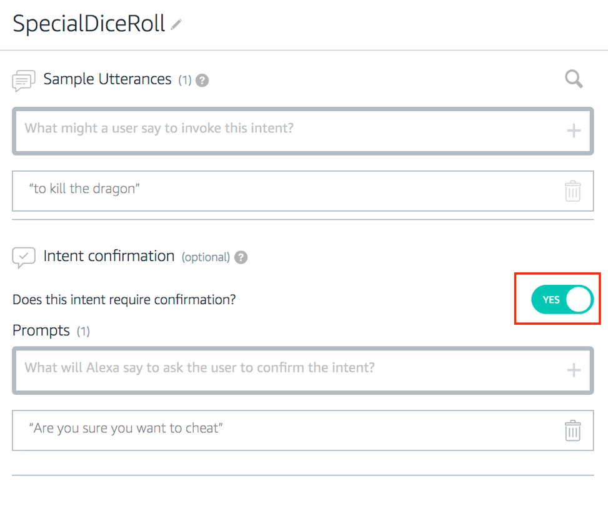Click the Intent confirmation heading
The height and width of the screenshot is (506, 608).
click(109, 256)
